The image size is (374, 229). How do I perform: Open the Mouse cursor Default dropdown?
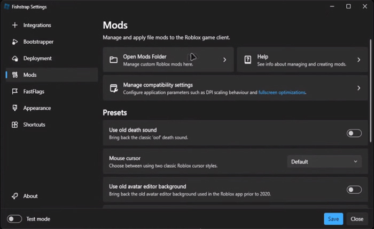(324, 161)
